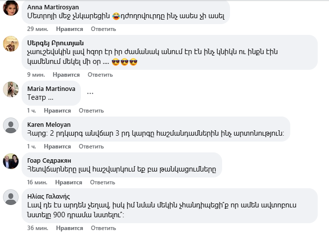Open options menu beside Maria Martinova's comment
The height and width of the screenshot is (233, 329).
pyautogui.click(x=90, y=92)
